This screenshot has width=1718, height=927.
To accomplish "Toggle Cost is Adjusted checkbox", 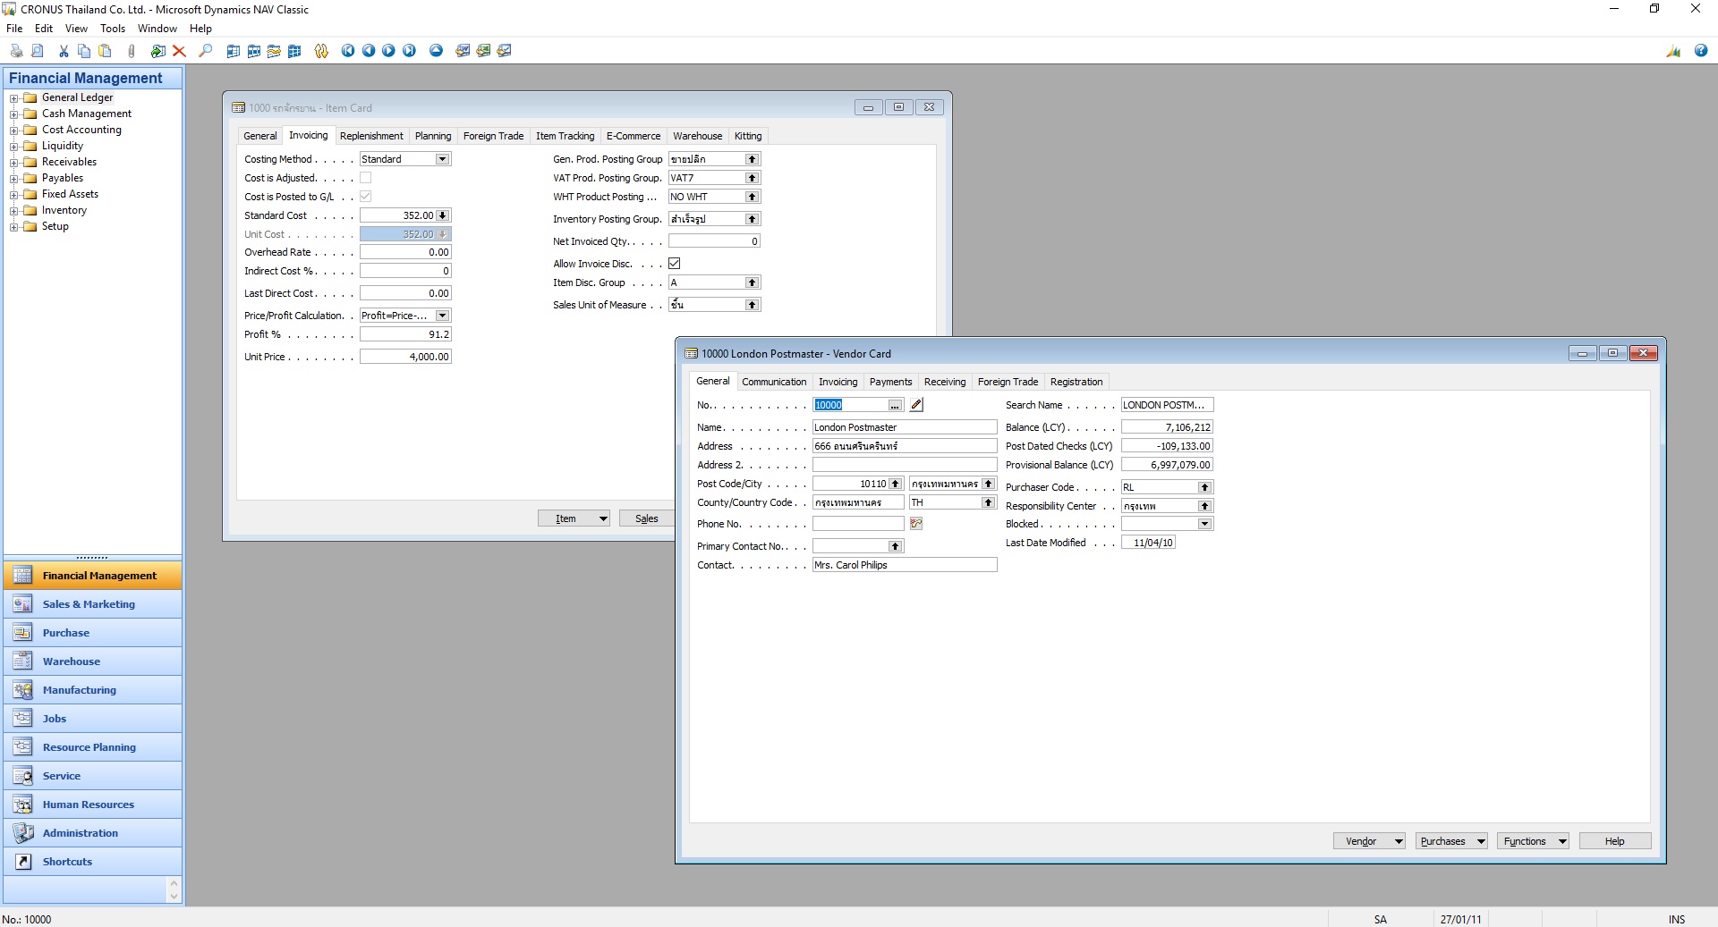I will pos(365,178).
